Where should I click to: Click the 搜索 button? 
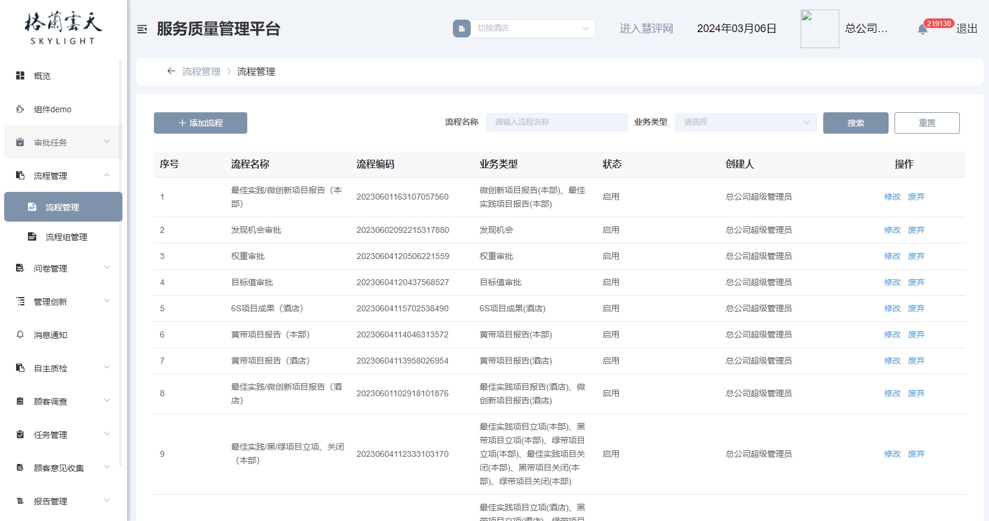click(856, 123)
